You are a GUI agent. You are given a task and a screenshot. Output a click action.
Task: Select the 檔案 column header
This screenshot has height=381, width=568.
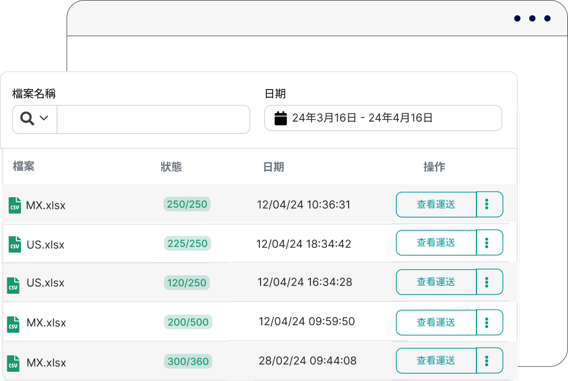pos(23,167)
